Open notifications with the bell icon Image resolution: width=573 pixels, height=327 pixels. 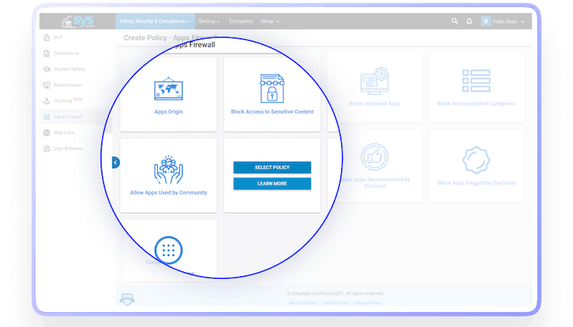coord(469,20)
